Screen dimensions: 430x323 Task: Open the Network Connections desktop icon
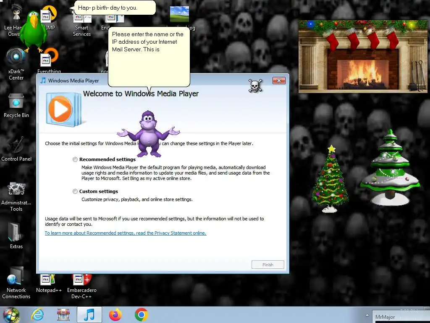16,283
